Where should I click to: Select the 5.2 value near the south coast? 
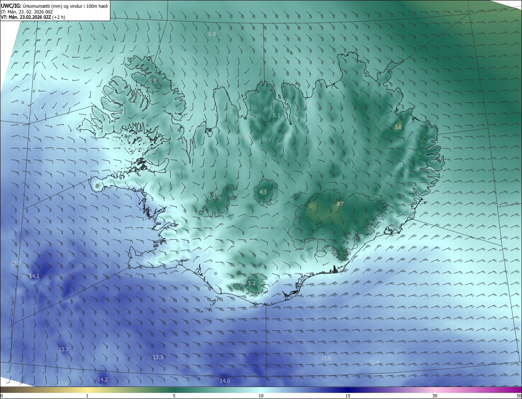[252, 284]
